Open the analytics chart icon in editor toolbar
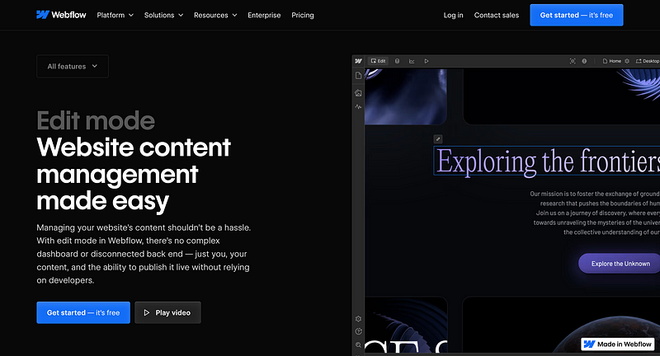Image resolution: width=660 pixels, height=356 pixels. (x=412, y=61)
